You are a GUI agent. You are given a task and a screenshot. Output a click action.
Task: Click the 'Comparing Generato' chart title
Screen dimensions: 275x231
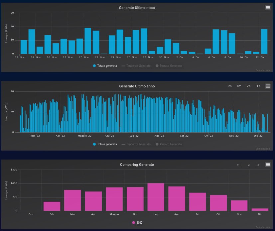(137, 165)
